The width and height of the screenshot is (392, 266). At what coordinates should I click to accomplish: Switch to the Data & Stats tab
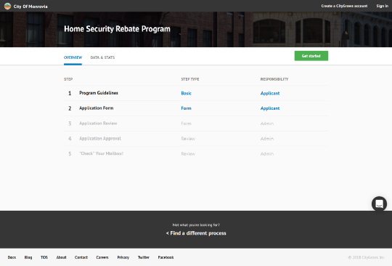pyautogui.click(x=102, y=57)
